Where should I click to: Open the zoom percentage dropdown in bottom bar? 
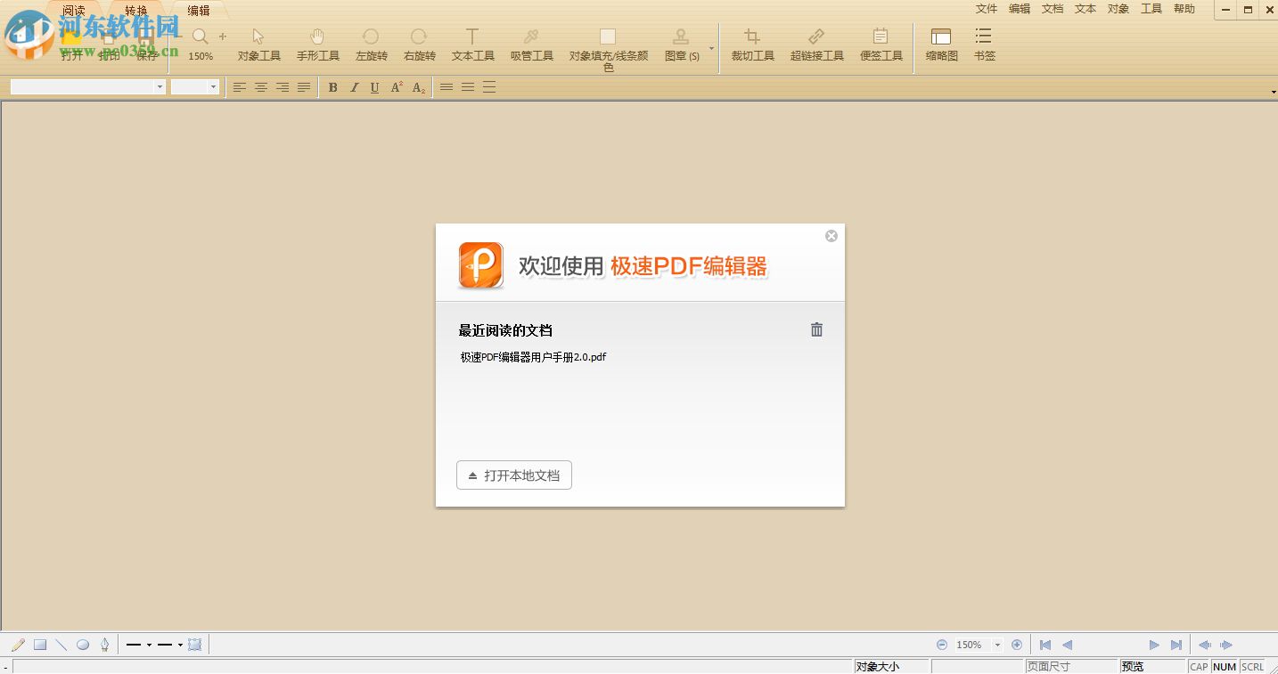click(x=997, y=645)
